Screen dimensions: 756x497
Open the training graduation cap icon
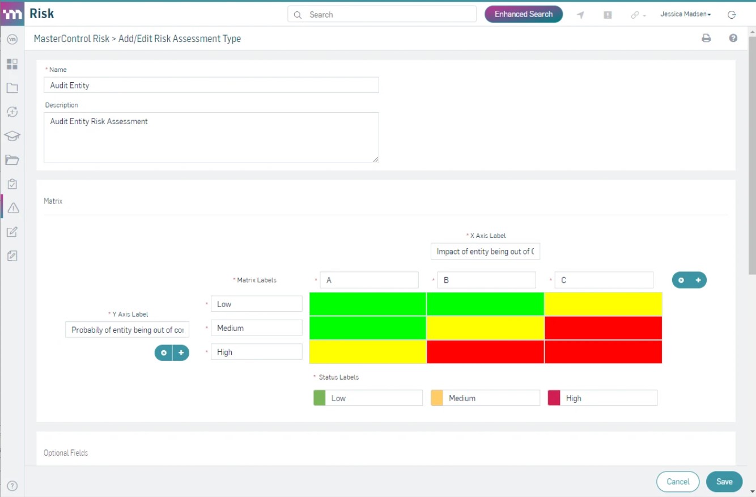(12, 136)
